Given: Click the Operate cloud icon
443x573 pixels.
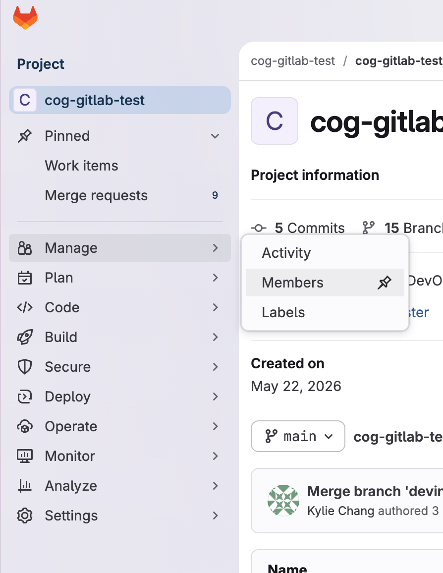Looking at the screenshot, I should pyautogui.click(x=25, y=426).
